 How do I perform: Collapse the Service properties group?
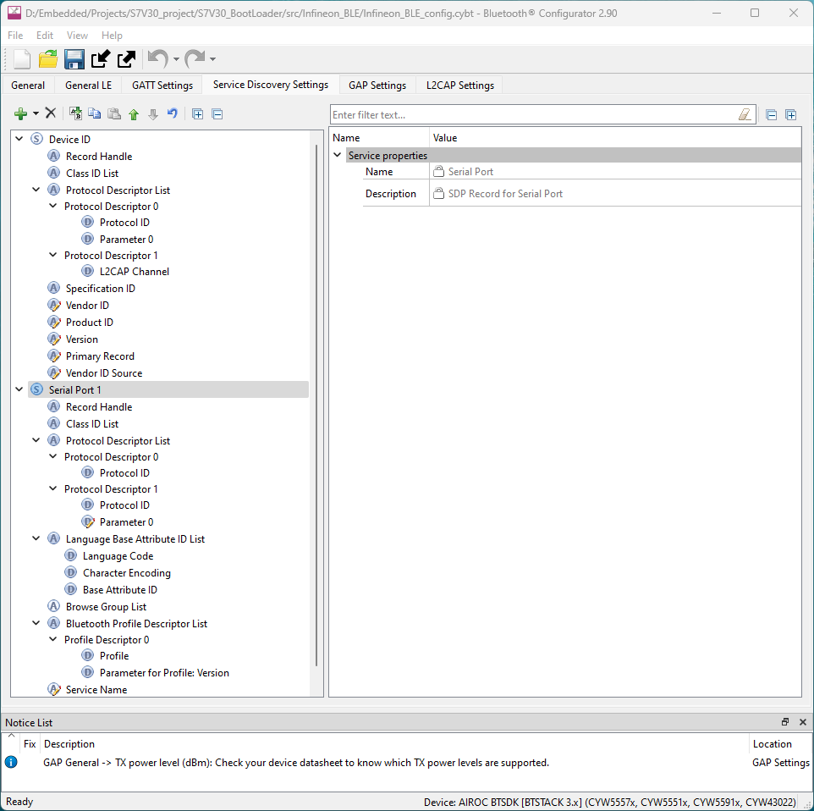pos(338,155)
